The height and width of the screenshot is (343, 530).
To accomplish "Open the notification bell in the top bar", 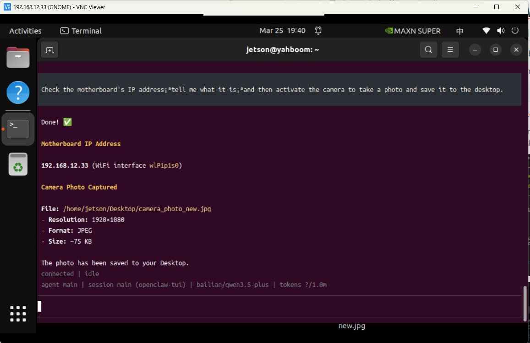I will [x=318, y=31].
